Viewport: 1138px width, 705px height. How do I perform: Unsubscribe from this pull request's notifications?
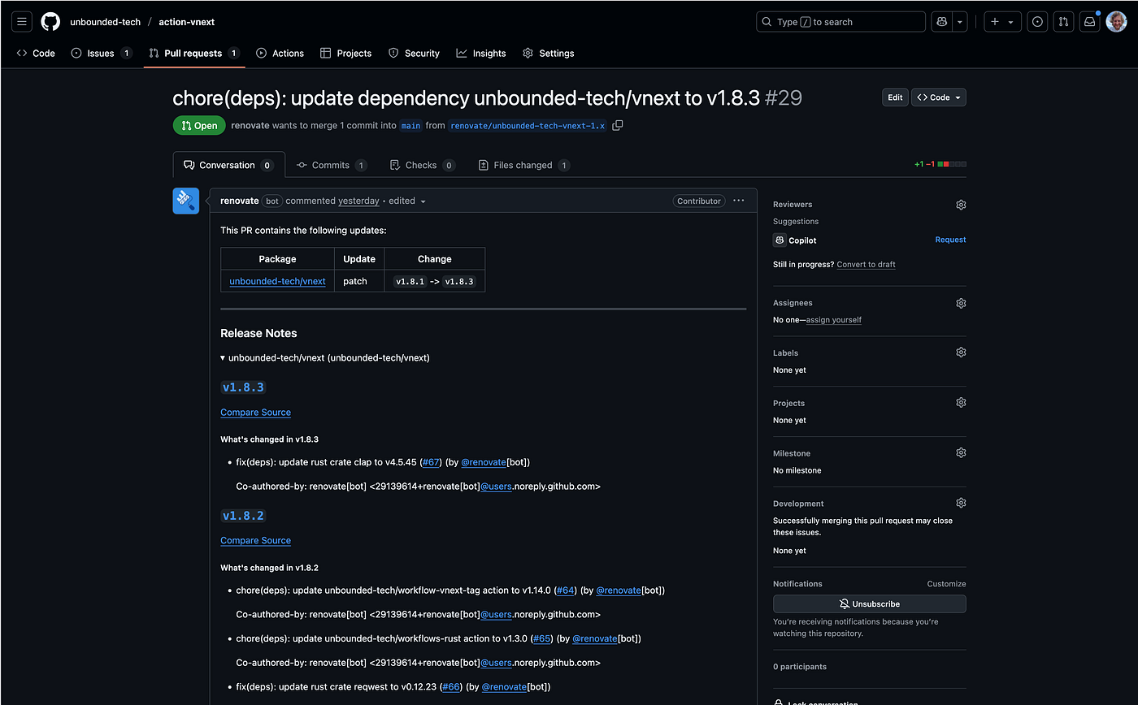(x=869, y=603)
